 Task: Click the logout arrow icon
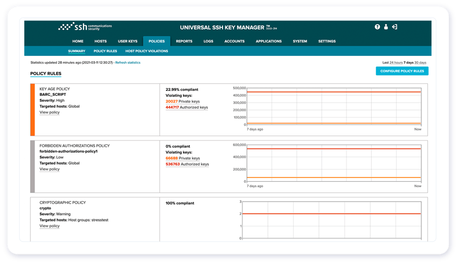pyautogui.click(x=394, y=27)
